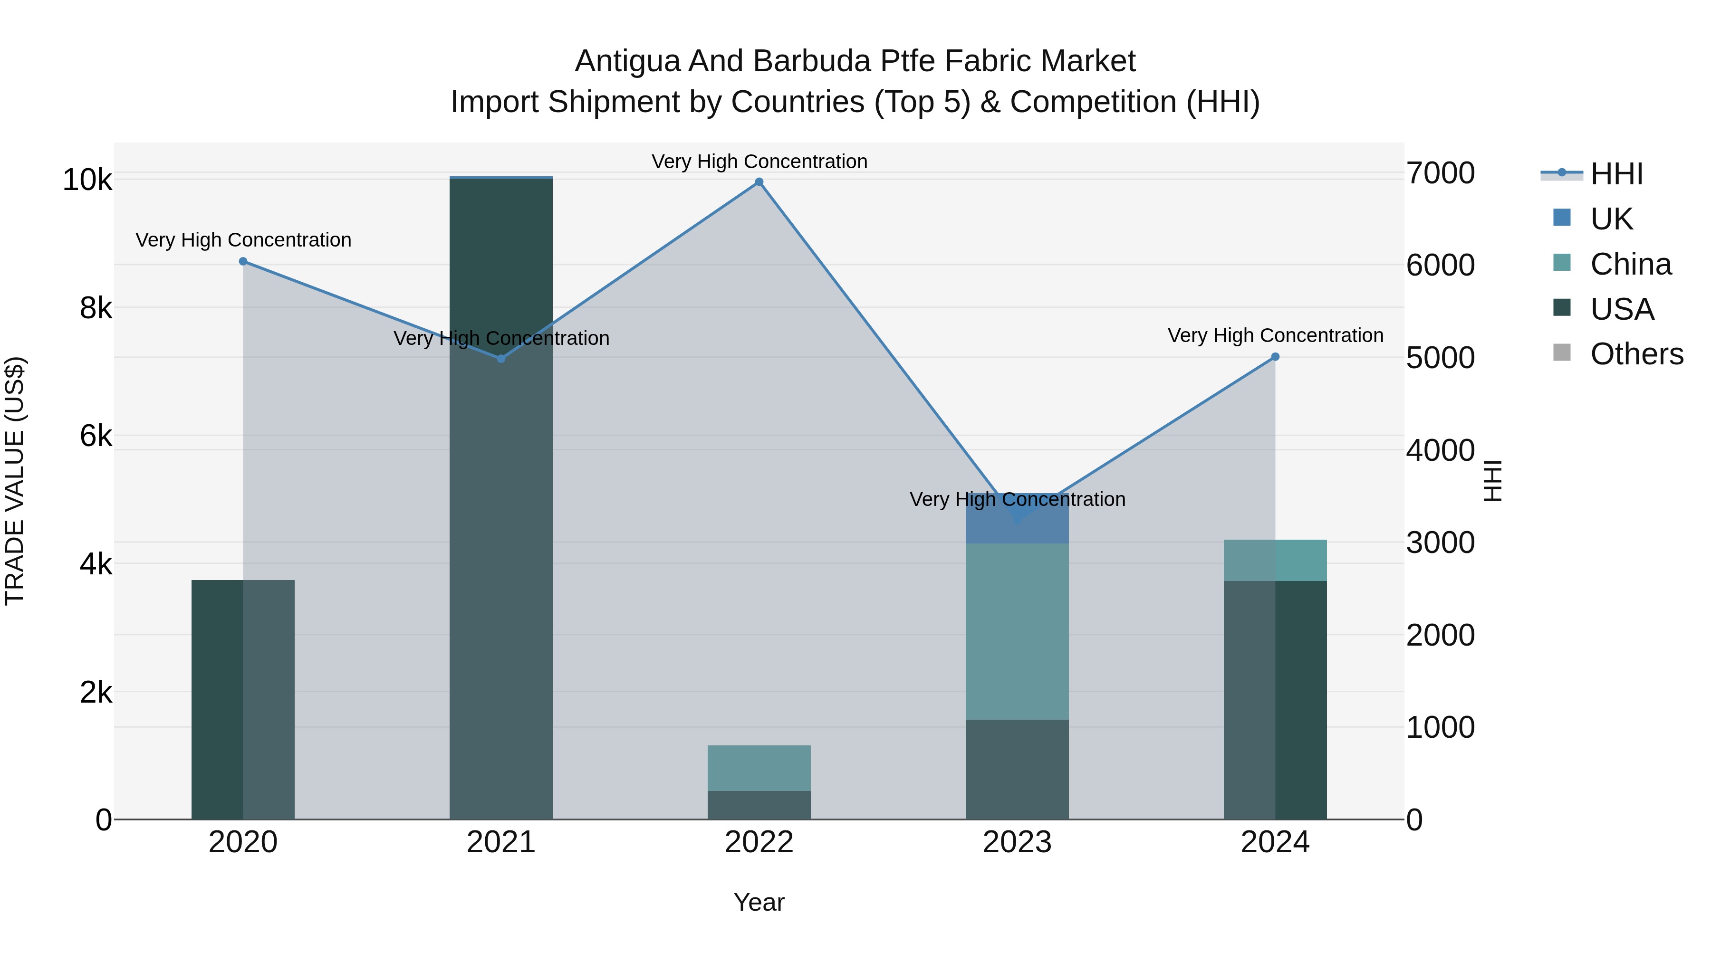Click the 2022 USA bar segment

click(759, 805)
